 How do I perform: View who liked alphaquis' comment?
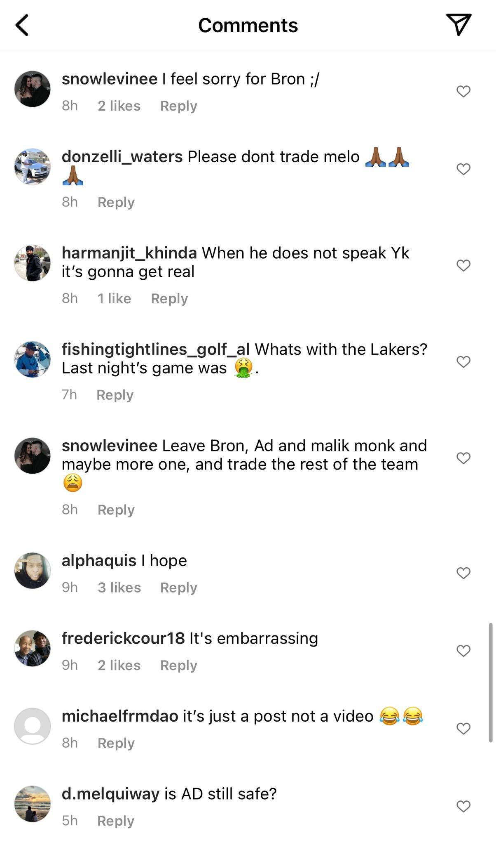pos(119,587)
